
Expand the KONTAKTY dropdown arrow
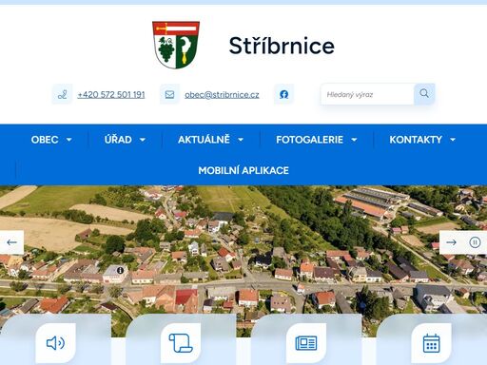point(453,140)
